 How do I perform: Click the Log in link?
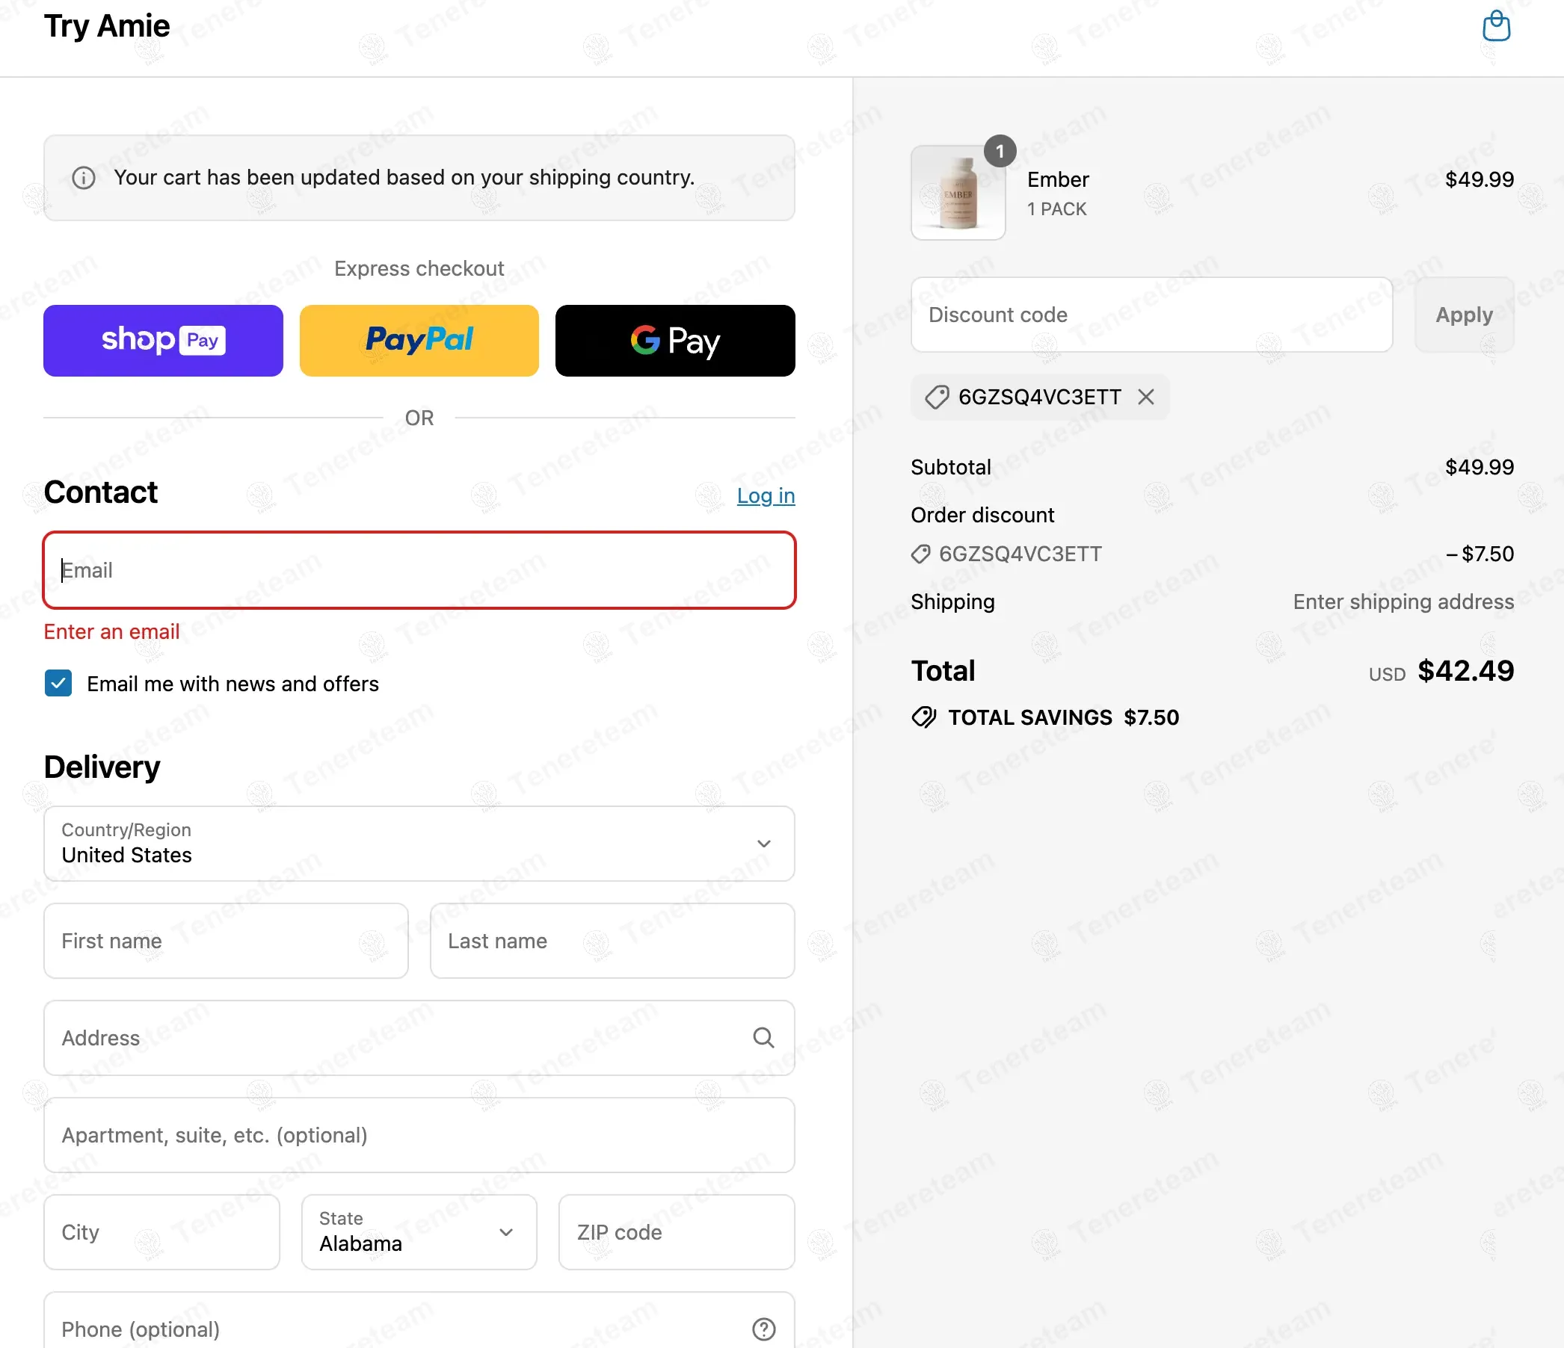(766, 496)
